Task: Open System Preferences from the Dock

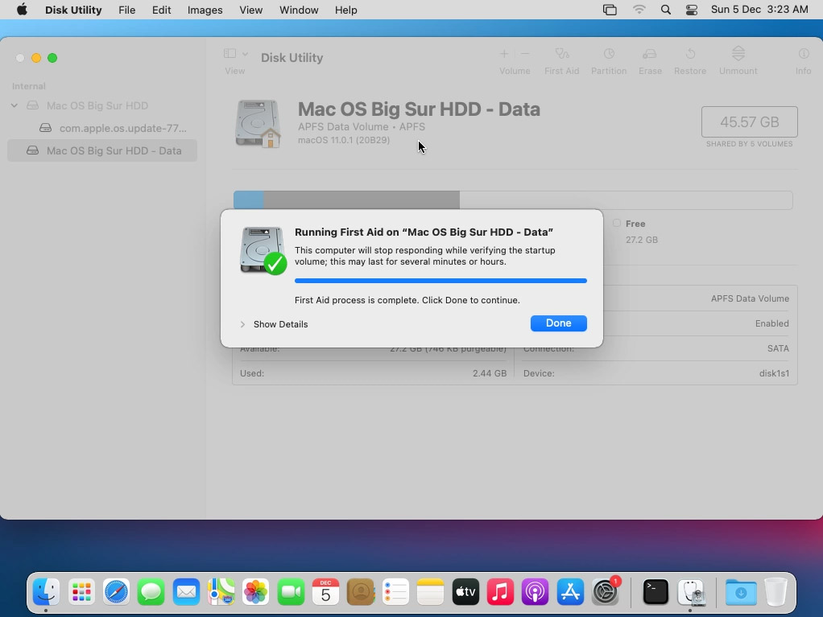Action: (x=606, y=592)
